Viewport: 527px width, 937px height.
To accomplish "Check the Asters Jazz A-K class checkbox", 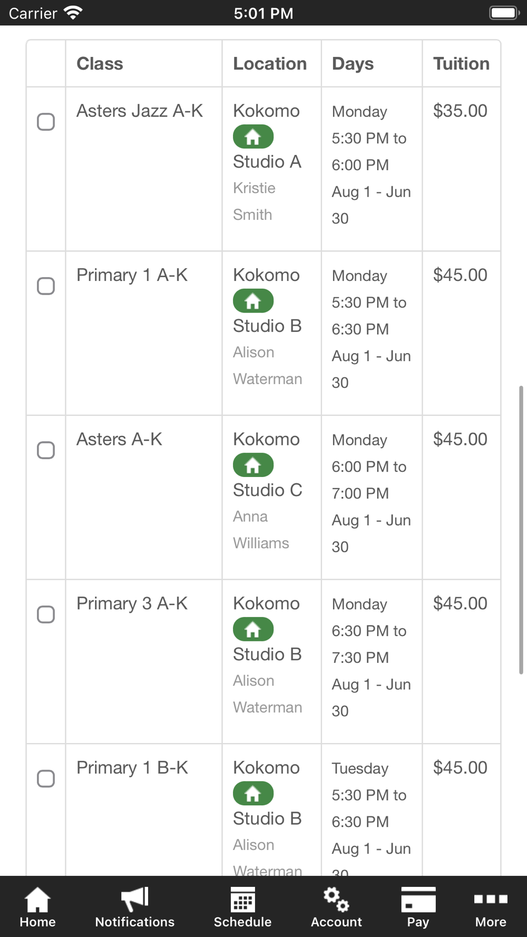I will (46, 122).
